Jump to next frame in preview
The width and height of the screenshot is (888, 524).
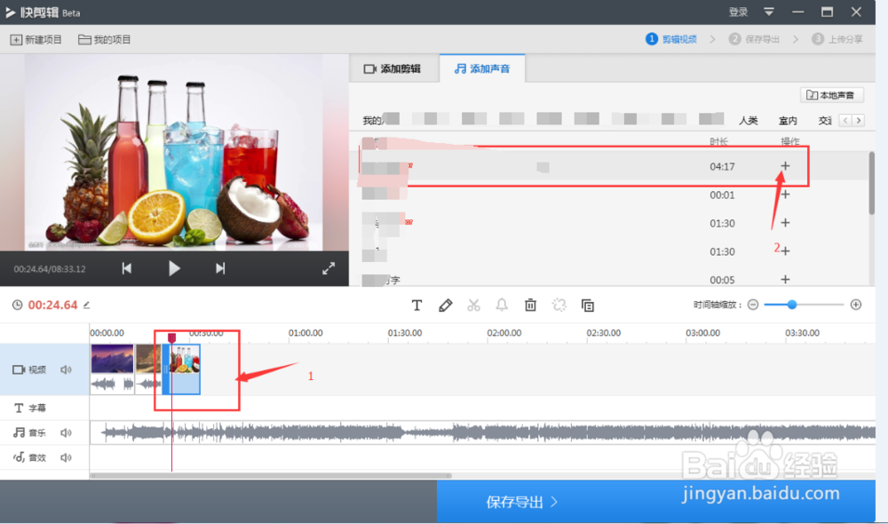[x=220, y=268]
